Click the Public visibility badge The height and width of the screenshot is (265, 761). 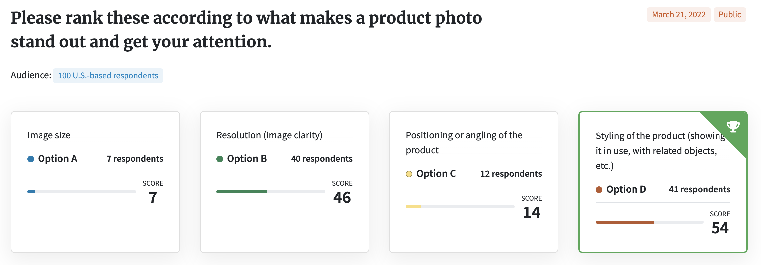tap(730, 15)
